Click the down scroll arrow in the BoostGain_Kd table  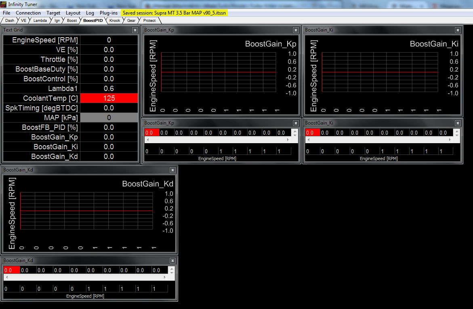coord(172,273)
